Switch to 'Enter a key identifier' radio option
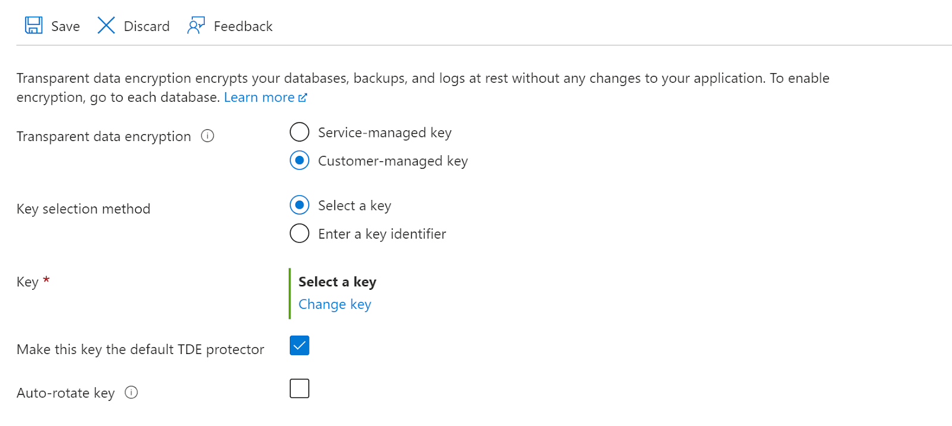The image size is (952, 426). (299, 234)
